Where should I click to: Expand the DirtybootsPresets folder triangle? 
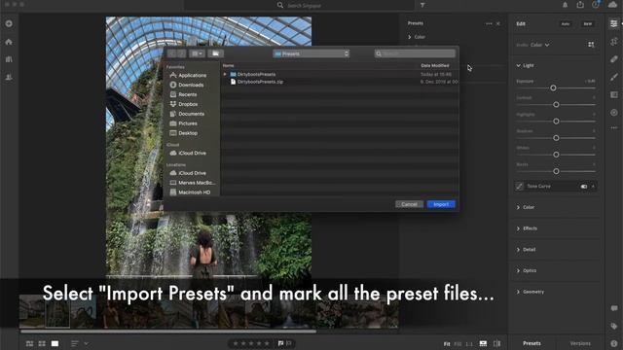[x=225, y=74]
